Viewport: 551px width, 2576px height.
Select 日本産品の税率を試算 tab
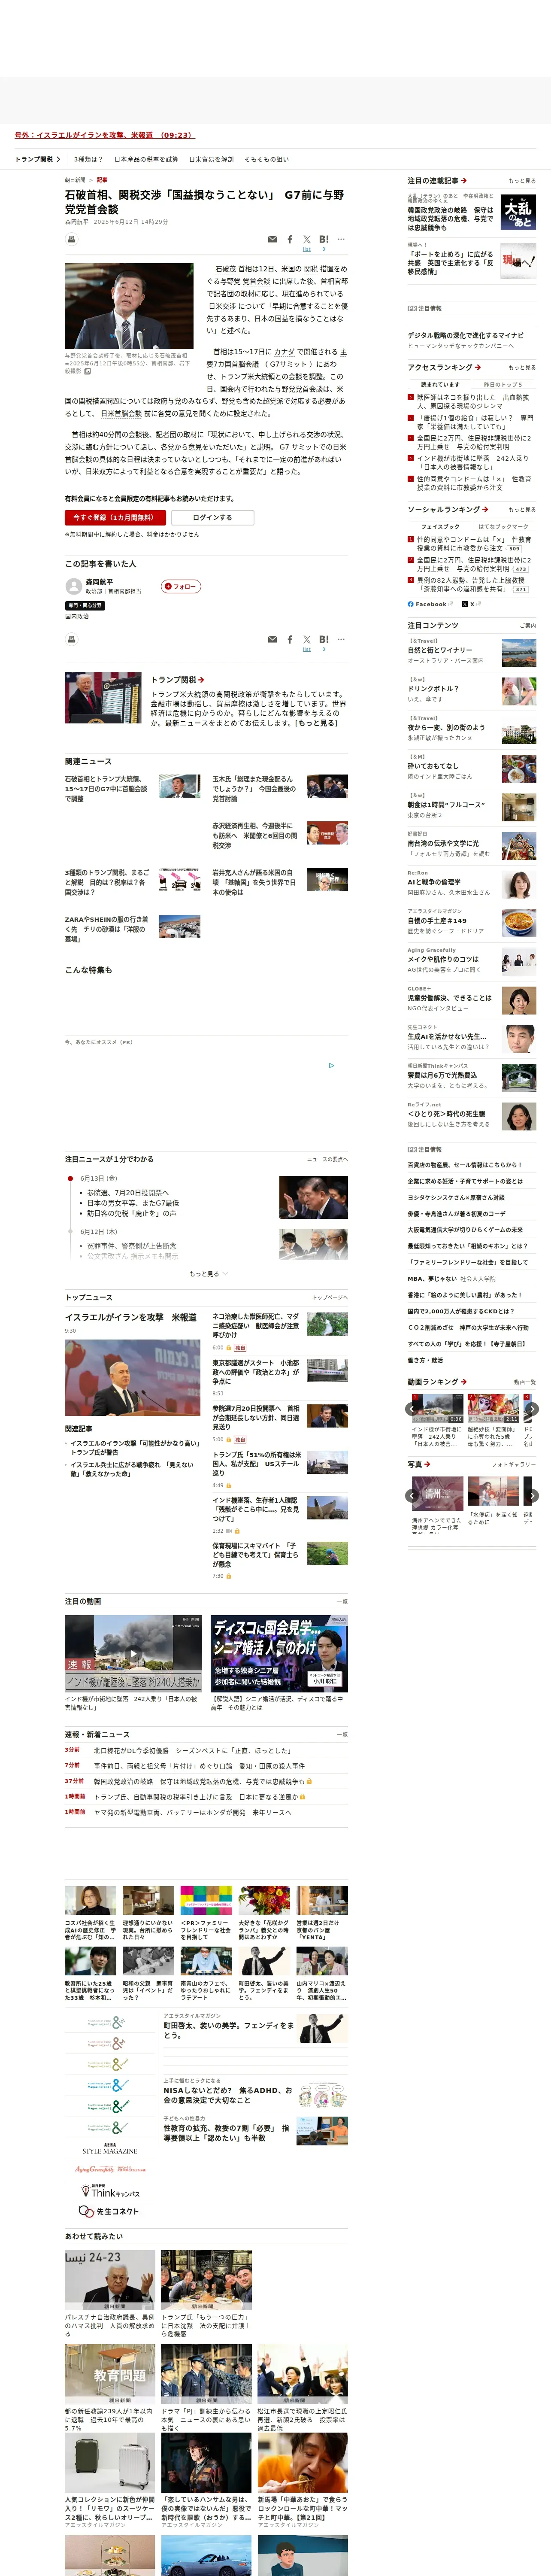click(146, 159)
